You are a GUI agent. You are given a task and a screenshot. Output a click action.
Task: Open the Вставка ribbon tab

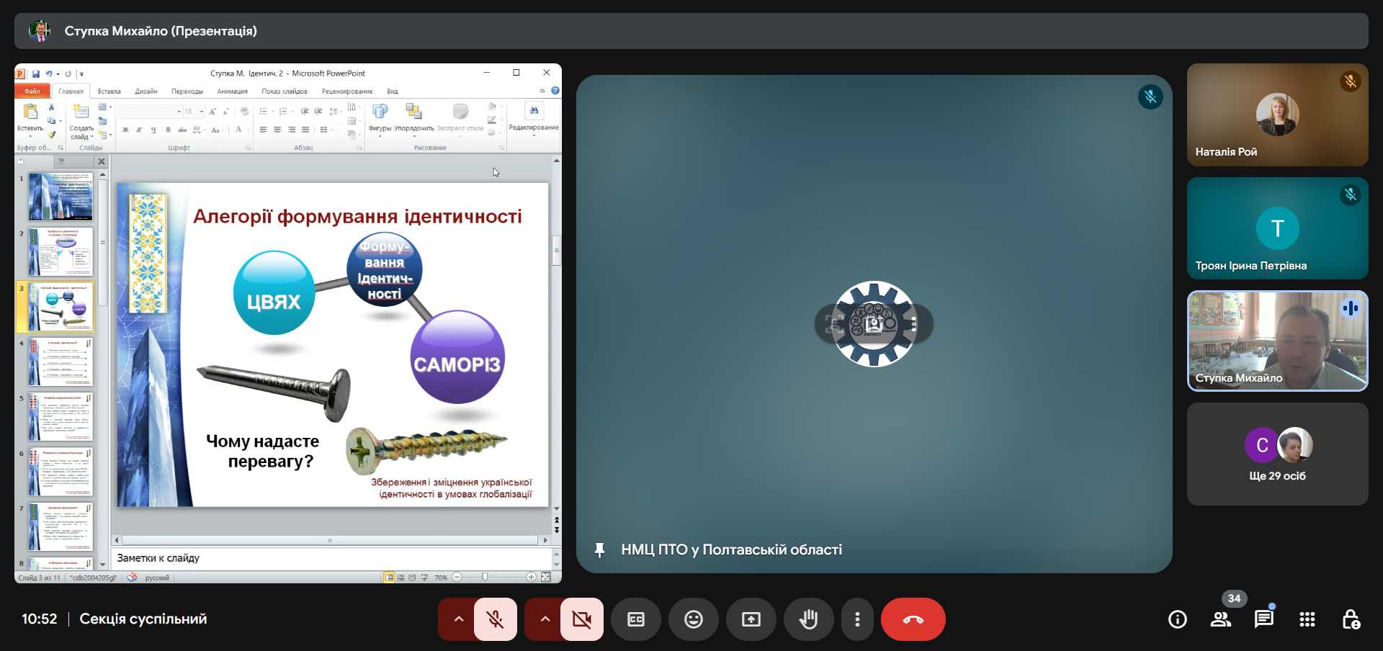(x=109, y=91)
